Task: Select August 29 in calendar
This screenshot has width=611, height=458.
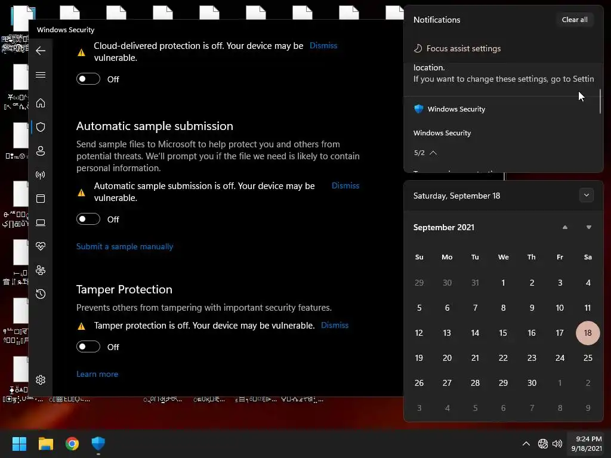Action: (x=419, y=283)
